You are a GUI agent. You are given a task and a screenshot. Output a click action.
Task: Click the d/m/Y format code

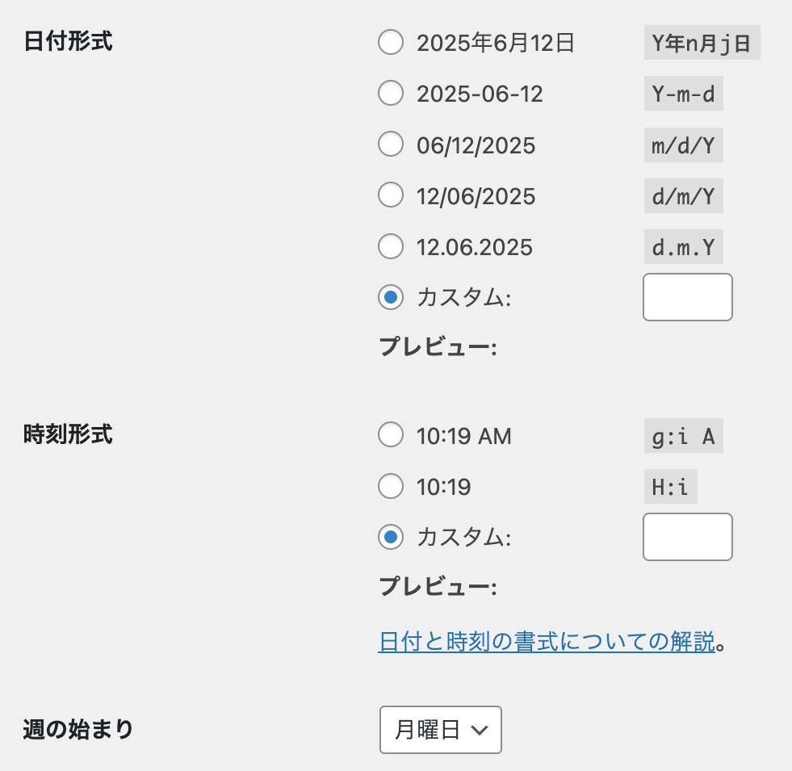[683, 196]
